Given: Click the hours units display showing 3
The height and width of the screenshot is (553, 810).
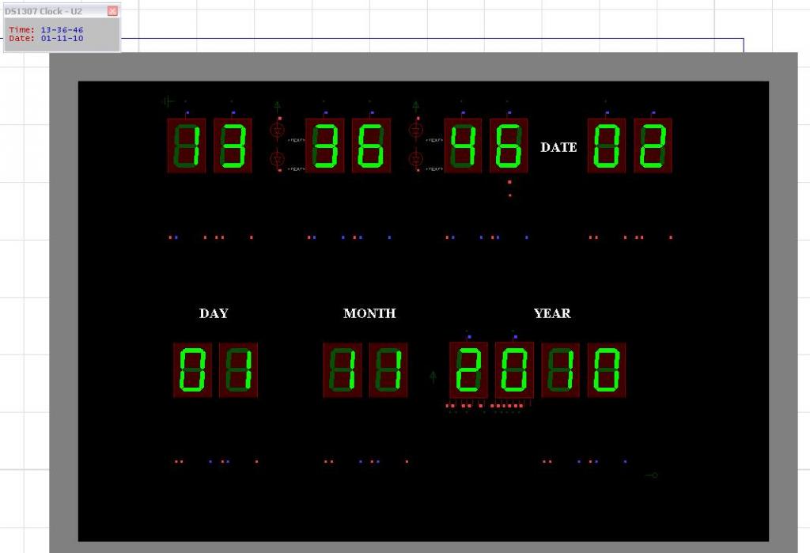Looking at the screenshot, I should [x=233, y=146].
